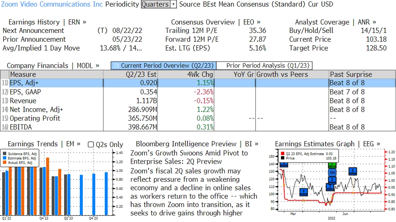Click the 4Wk Chg column header
Image resolution: width=396 pixels, height=222 pixels.
(186, 75)
